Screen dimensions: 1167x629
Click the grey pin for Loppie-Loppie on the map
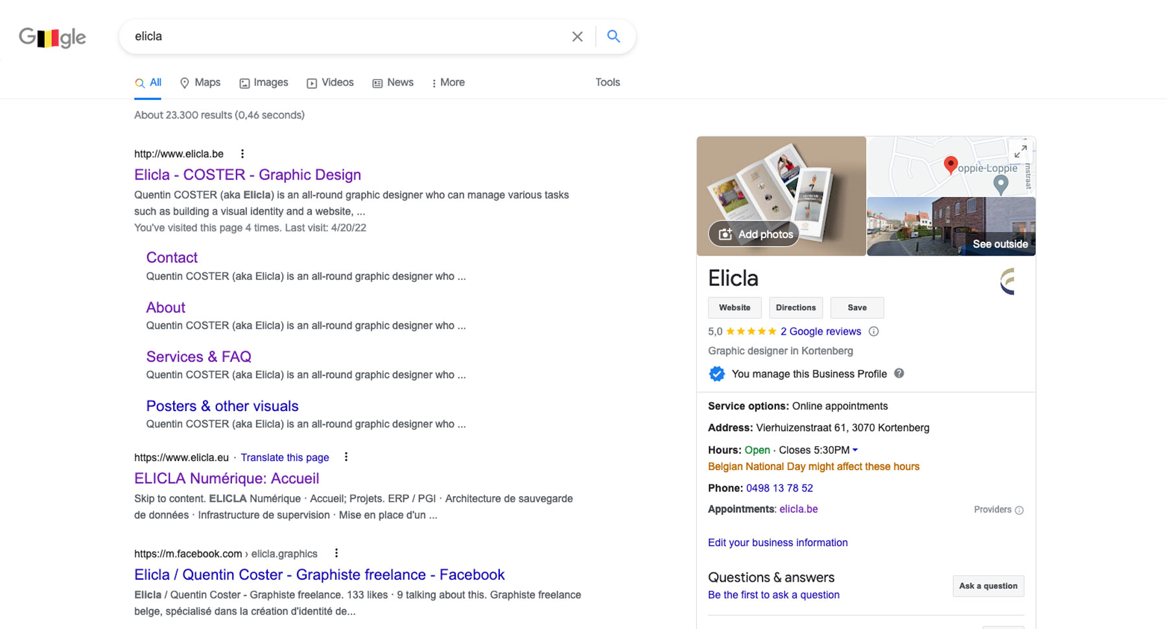coord(1001,185)
